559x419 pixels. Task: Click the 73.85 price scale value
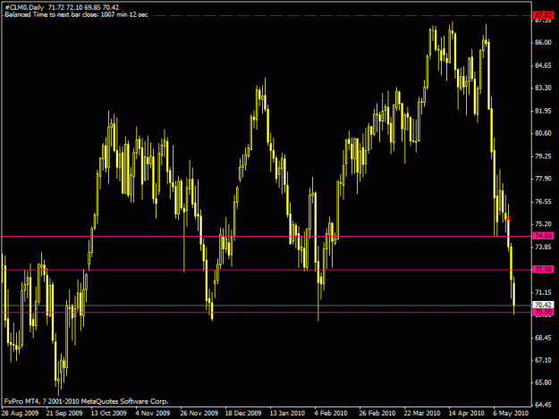(543, 247)
